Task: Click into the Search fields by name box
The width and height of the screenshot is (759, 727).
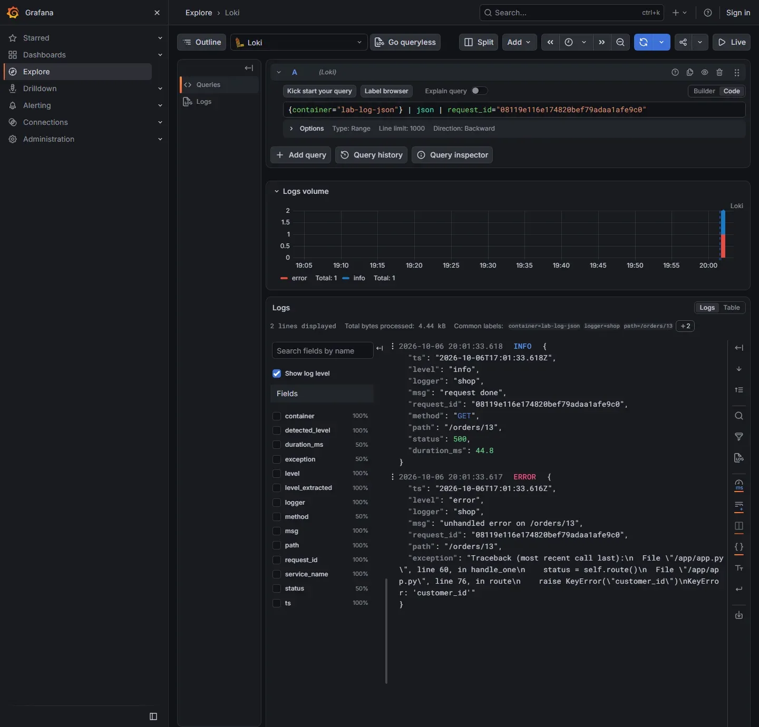Action: tap(323, 351)
